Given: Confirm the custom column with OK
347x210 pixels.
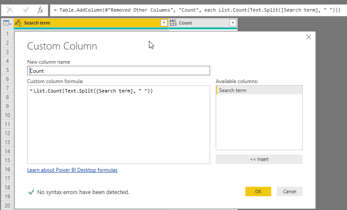Looking at the screenshot, I should 258,191.
